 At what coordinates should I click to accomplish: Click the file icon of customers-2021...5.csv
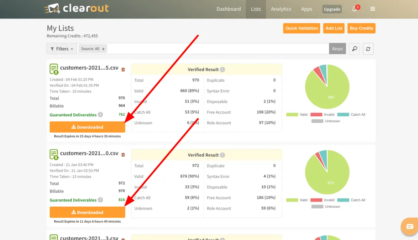tap(54, 69)
